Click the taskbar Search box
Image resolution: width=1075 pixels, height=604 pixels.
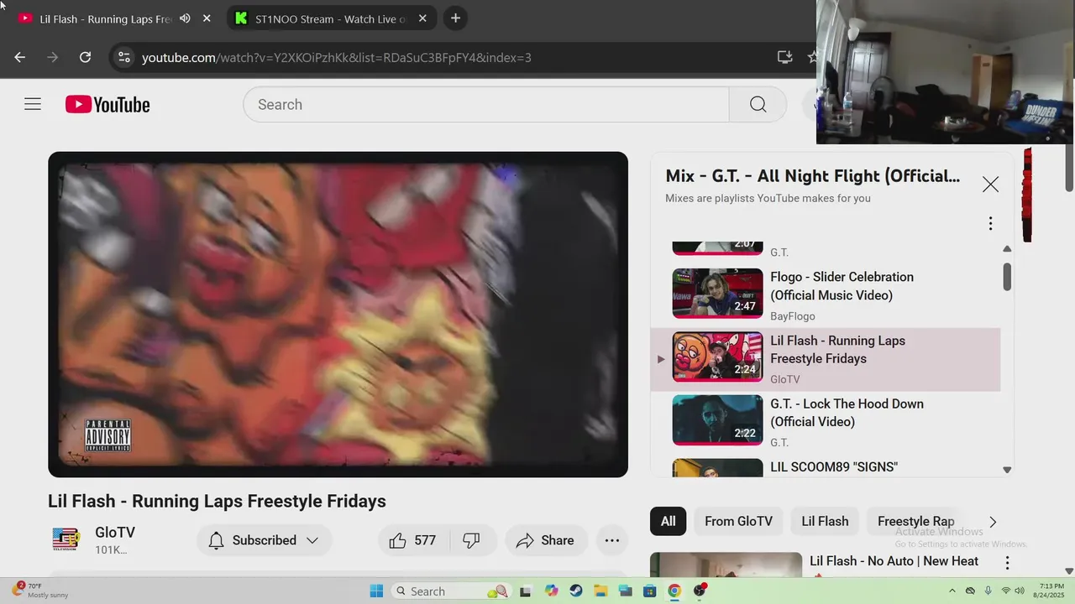[452, 591]
